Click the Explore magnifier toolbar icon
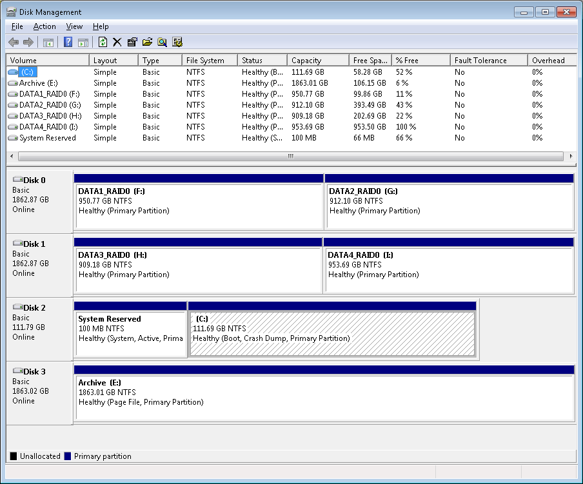The image size is (583, 484). tap(162, 43)
